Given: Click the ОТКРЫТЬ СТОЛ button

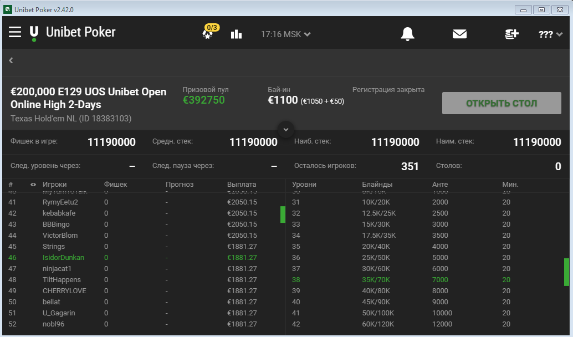Looking at the screenshot, I should tap(502, 103).
